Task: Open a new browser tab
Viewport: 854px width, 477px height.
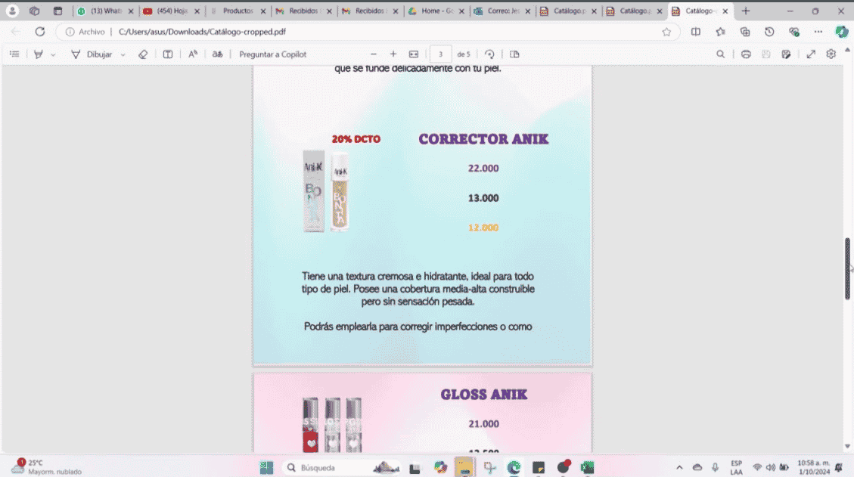Action: (746, 11)
